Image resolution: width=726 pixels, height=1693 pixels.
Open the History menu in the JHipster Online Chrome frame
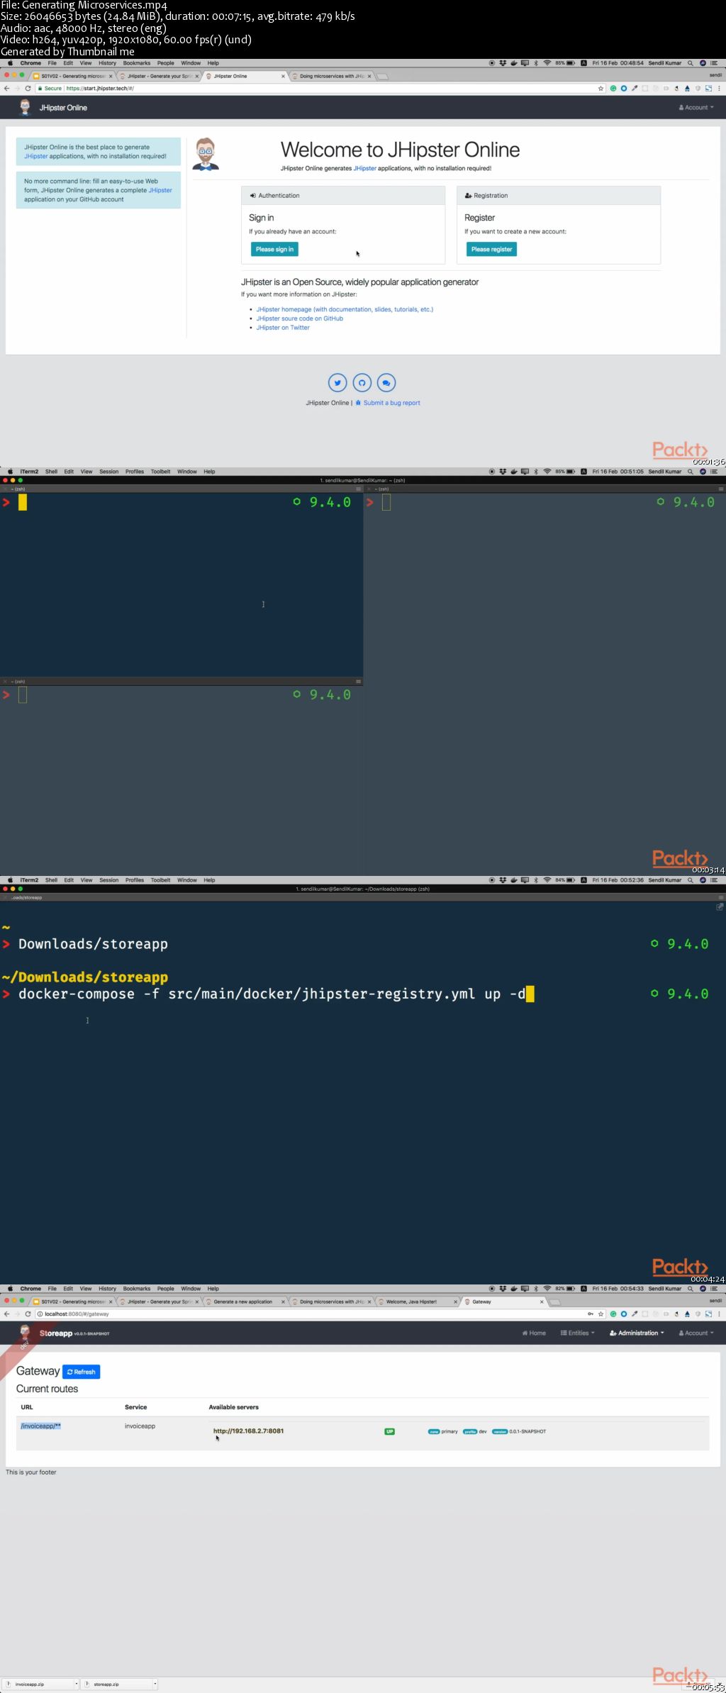point(107,63)
